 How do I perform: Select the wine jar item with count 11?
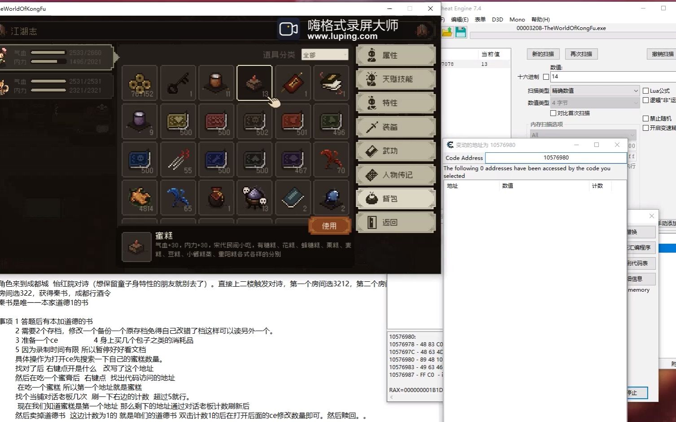216,83
